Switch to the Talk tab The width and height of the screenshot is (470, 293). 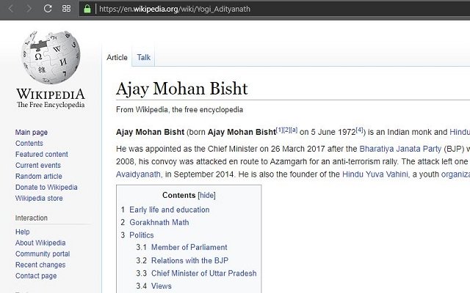[x=144, y=57]
